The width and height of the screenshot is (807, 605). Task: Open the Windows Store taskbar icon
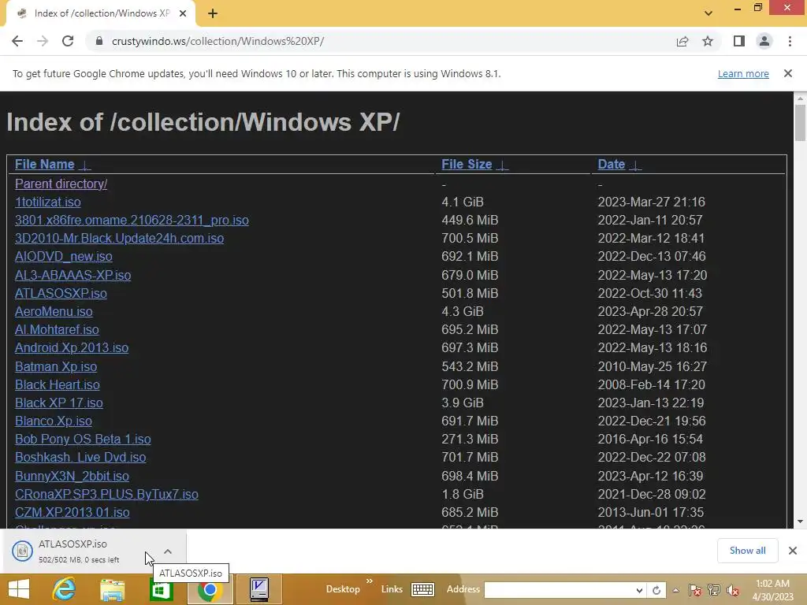[x=161, y=589]
